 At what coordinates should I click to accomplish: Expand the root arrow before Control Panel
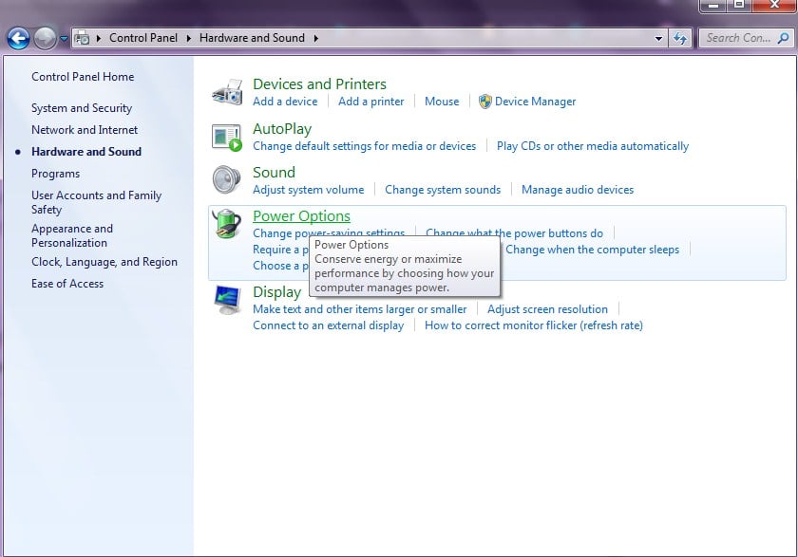click(x=99, y=38)
